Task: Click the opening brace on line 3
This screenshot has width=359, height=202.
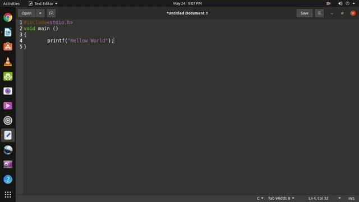Action: pos(25,35)
